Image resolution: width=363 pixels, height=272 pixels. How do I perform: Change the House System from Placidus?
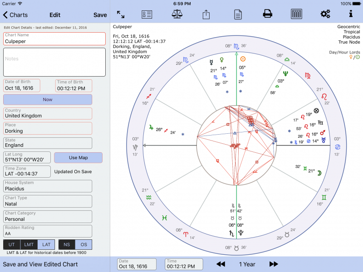[x=47, y=186]
